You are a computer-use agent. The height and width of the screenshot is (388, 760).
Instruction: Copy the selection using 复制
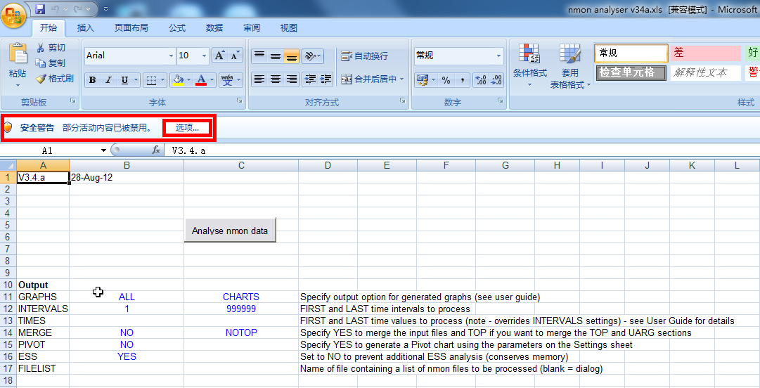point(51,63)
